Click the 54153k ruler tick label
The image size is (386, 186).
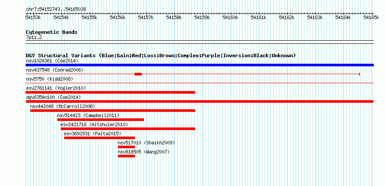coord(33,17)
